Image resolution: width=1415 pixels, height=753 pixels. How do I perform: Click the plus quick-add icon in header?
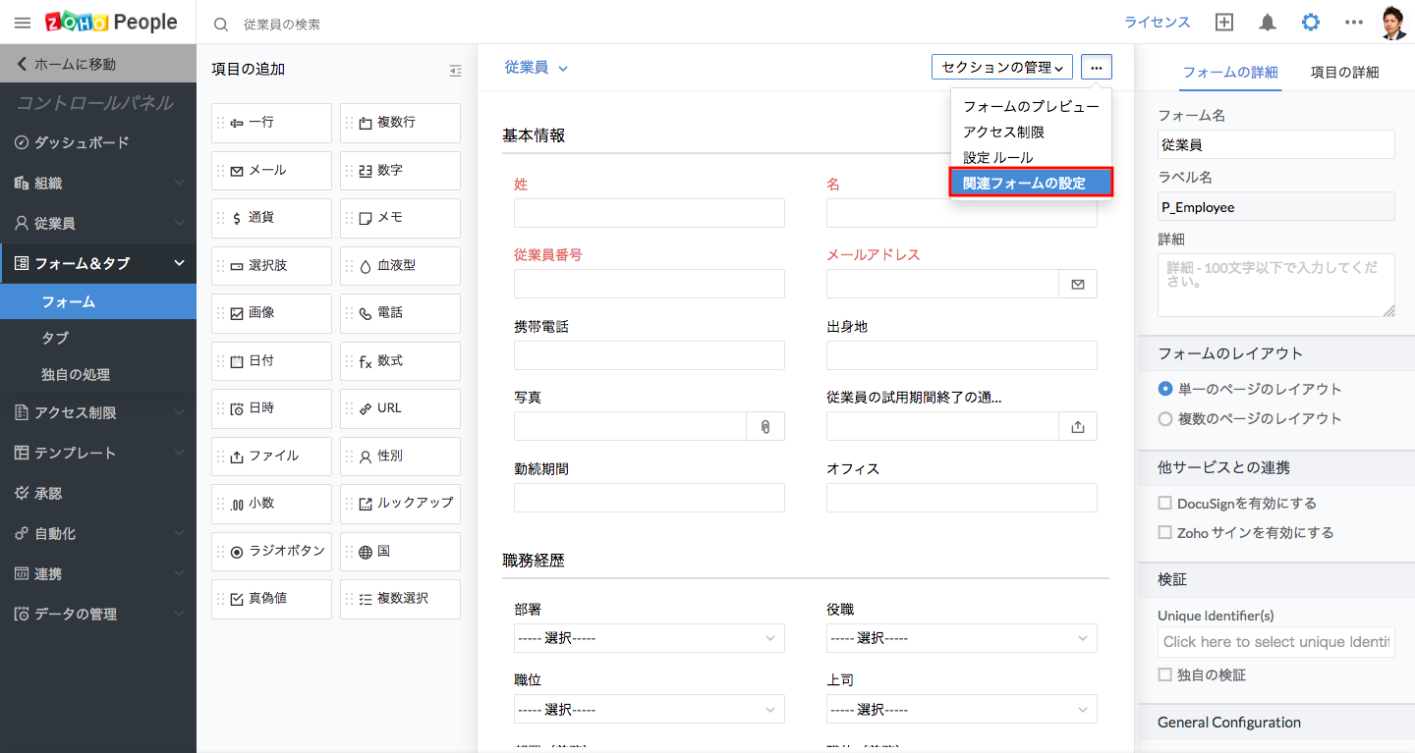(x=1223, y=23)
